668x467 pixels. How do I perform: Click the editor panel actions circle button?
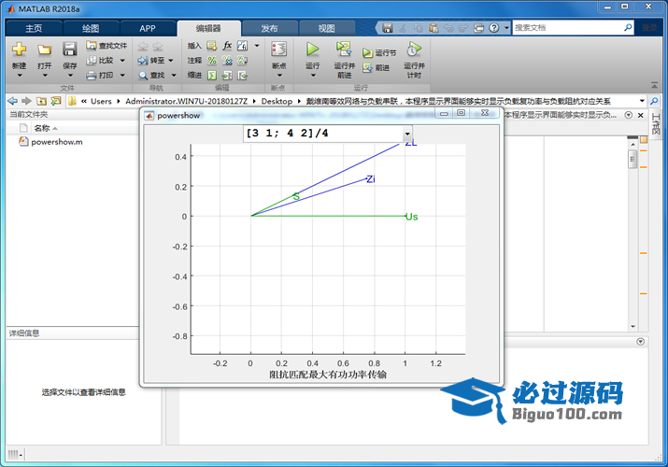click(x=628, y=115)
